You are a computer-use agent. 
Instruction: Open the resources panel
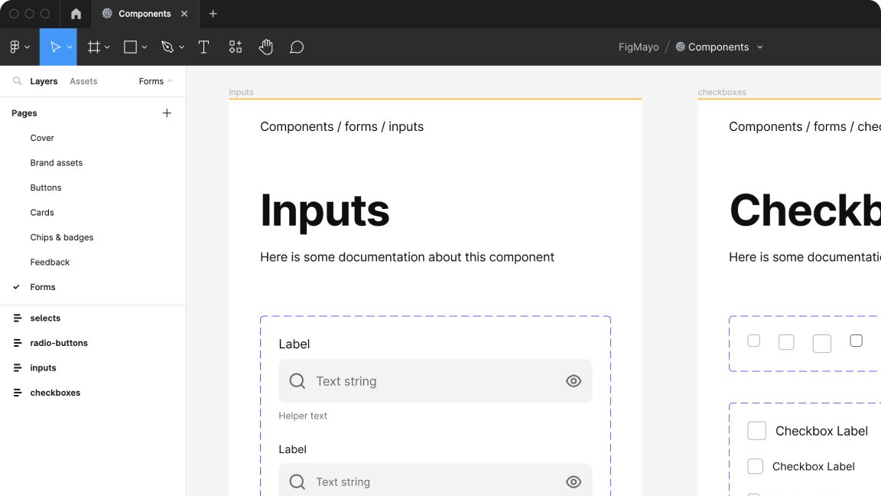click(x=235, y=47)
